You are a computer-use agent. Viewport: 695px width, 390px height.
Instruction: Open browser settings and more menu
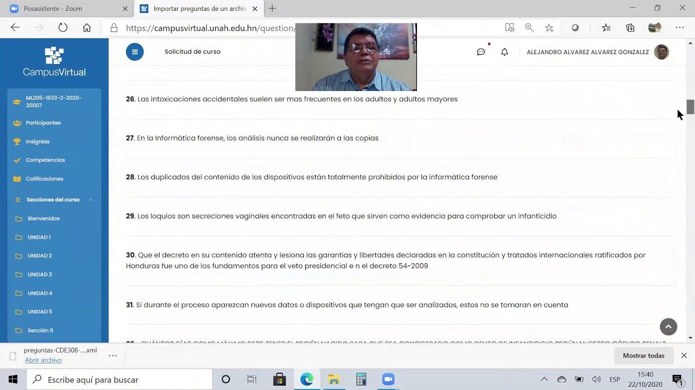[680, 28]
